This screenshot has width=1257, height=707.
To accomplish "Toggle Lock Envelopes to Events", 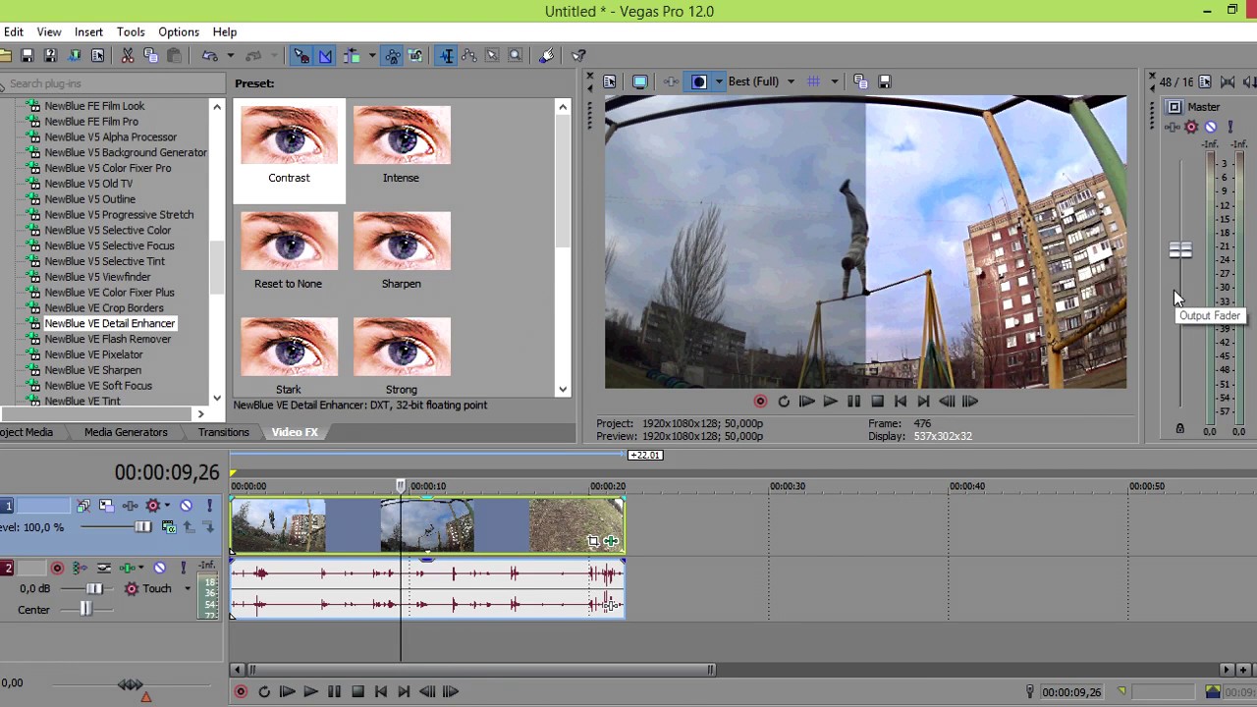I will [x=393, y=56].
